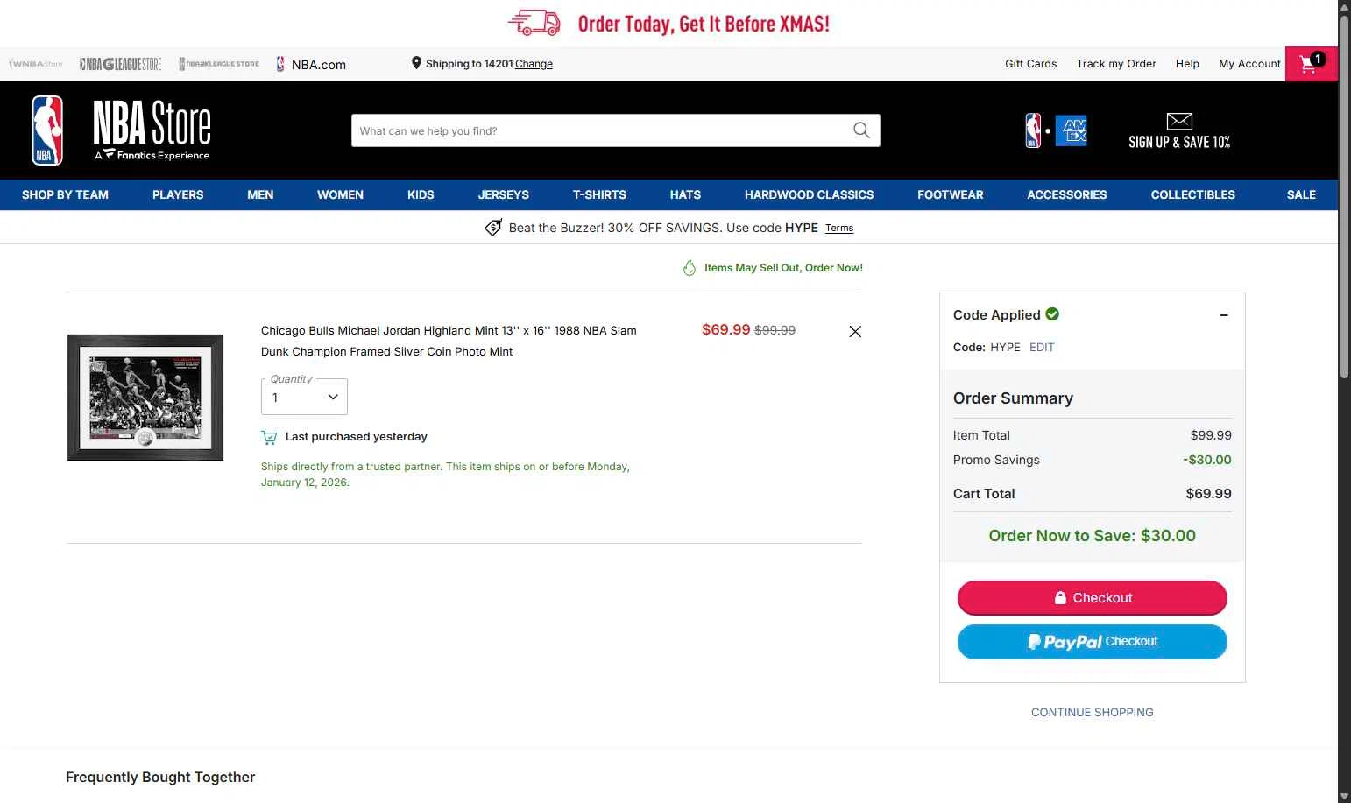
Task: Open the FOOTWEAR menu
Action: (x=951, y=194)
